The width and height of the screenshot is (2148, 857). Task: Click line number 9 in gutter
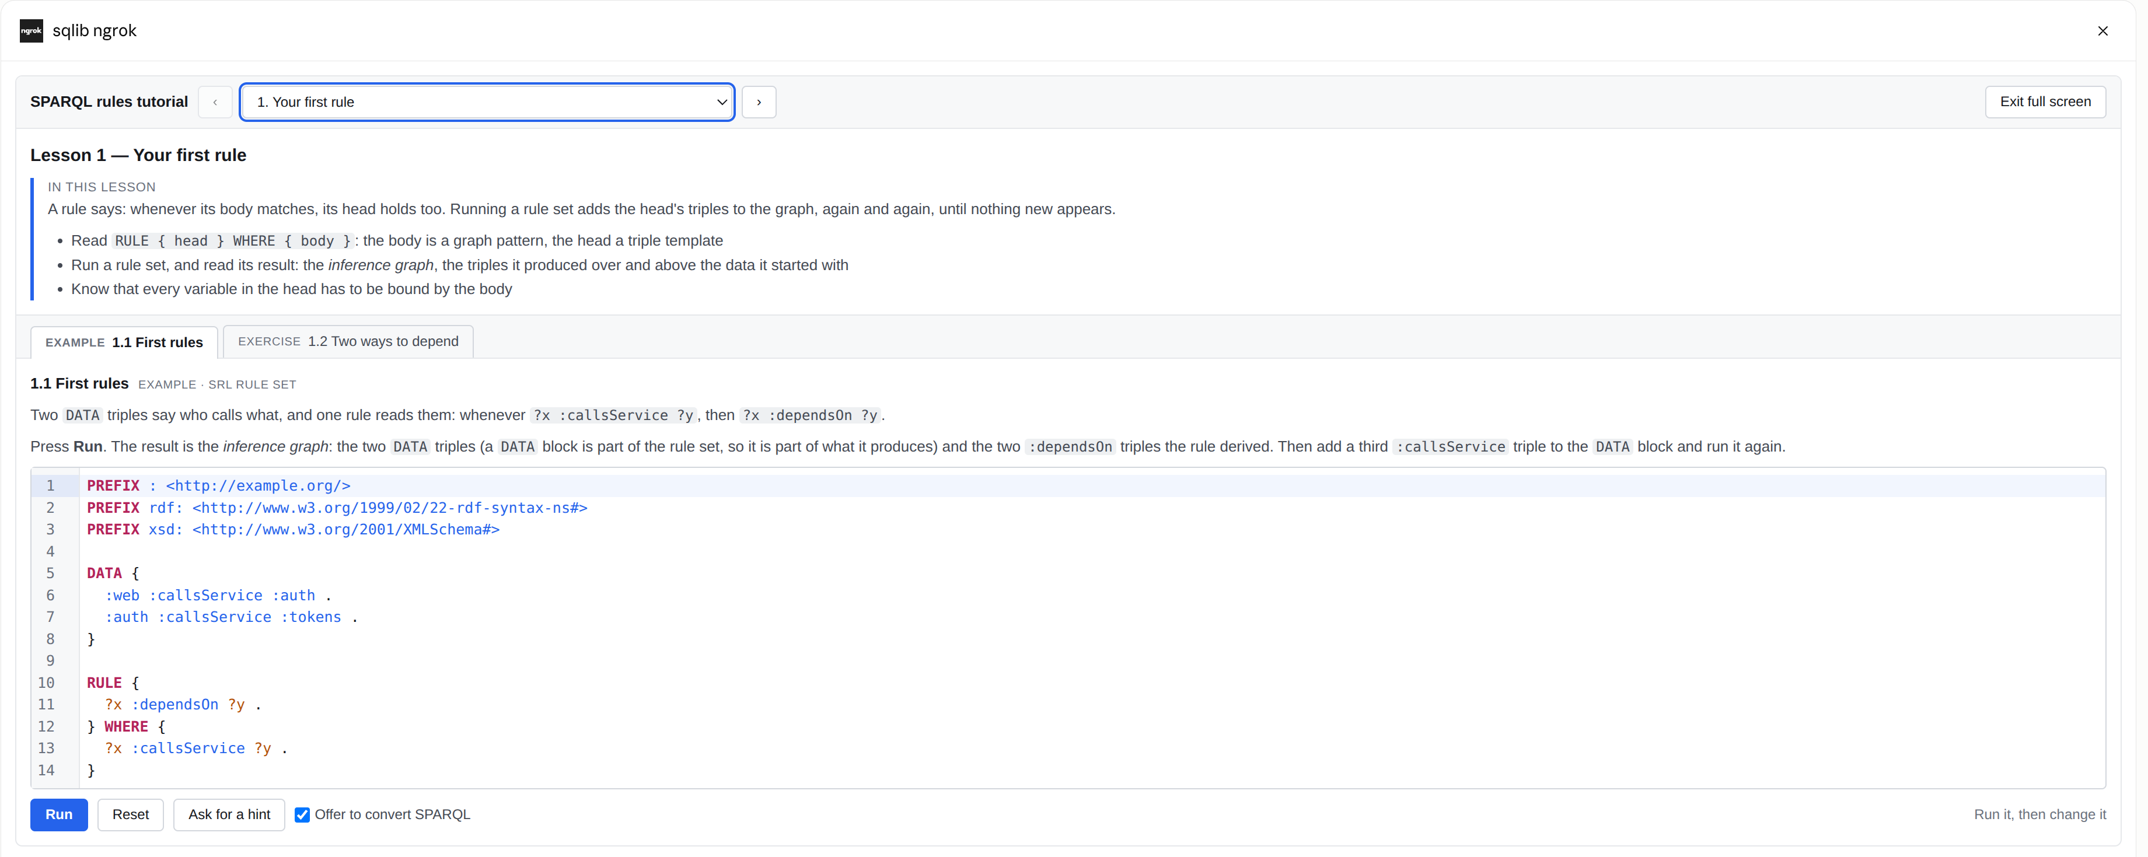[50, 660]
